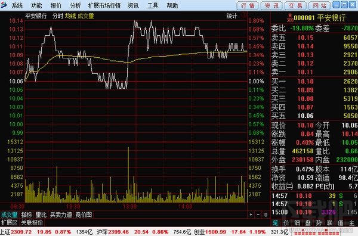Switch to the 价 tab in quote panel
This screenshot has width=358, height=236.
click(286, 223)
